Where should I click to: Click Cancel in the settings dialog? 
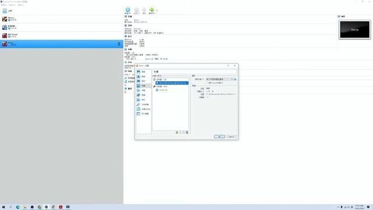tap(231, 136)
